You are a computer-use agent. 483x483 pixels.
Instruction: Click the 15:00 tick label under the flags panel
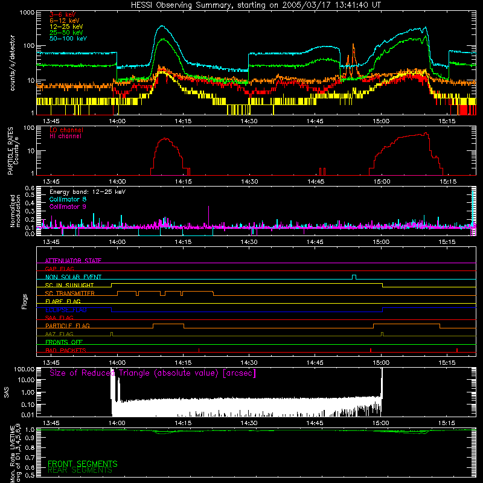pyautogui.click(x=381, y=363)
